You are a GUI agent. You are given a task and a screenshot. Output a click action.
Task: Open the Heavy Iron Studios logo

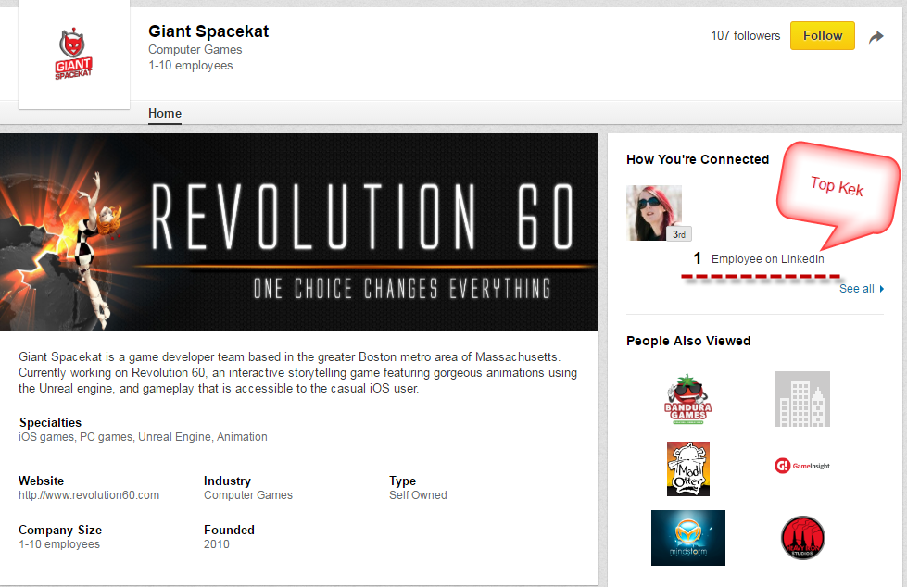(802, 538)
